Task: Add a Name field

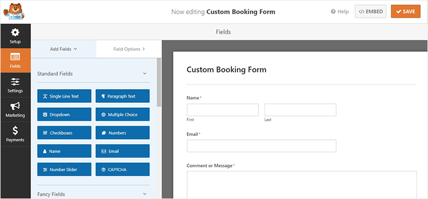Action: click(64, 151)
